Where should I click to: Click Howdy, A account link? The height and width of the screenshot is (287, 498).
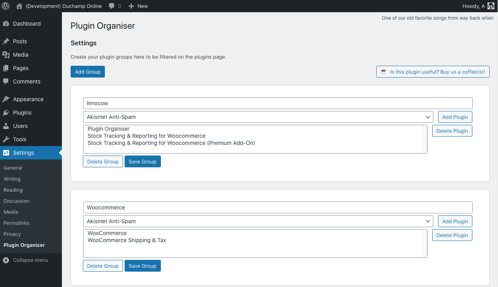point(478,6)
